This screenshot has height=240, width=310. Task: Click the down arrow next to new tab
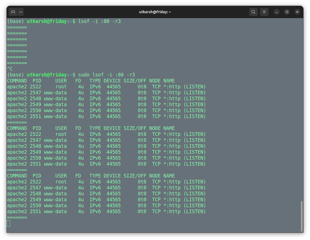point(20,12)
